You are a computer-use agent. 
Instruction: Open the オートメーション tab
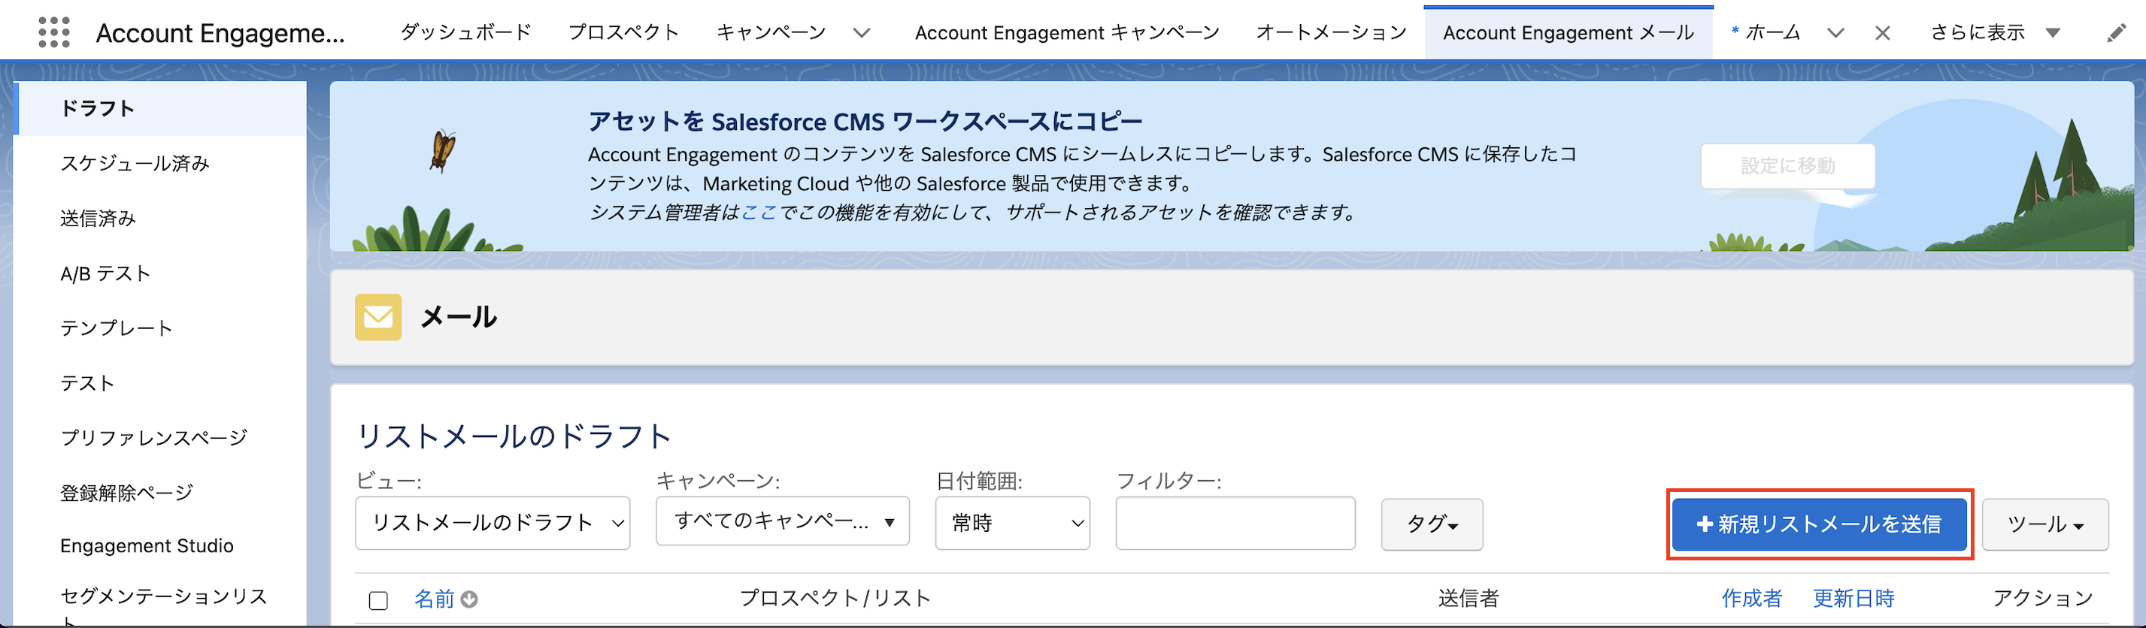(x=1331, y=32)
